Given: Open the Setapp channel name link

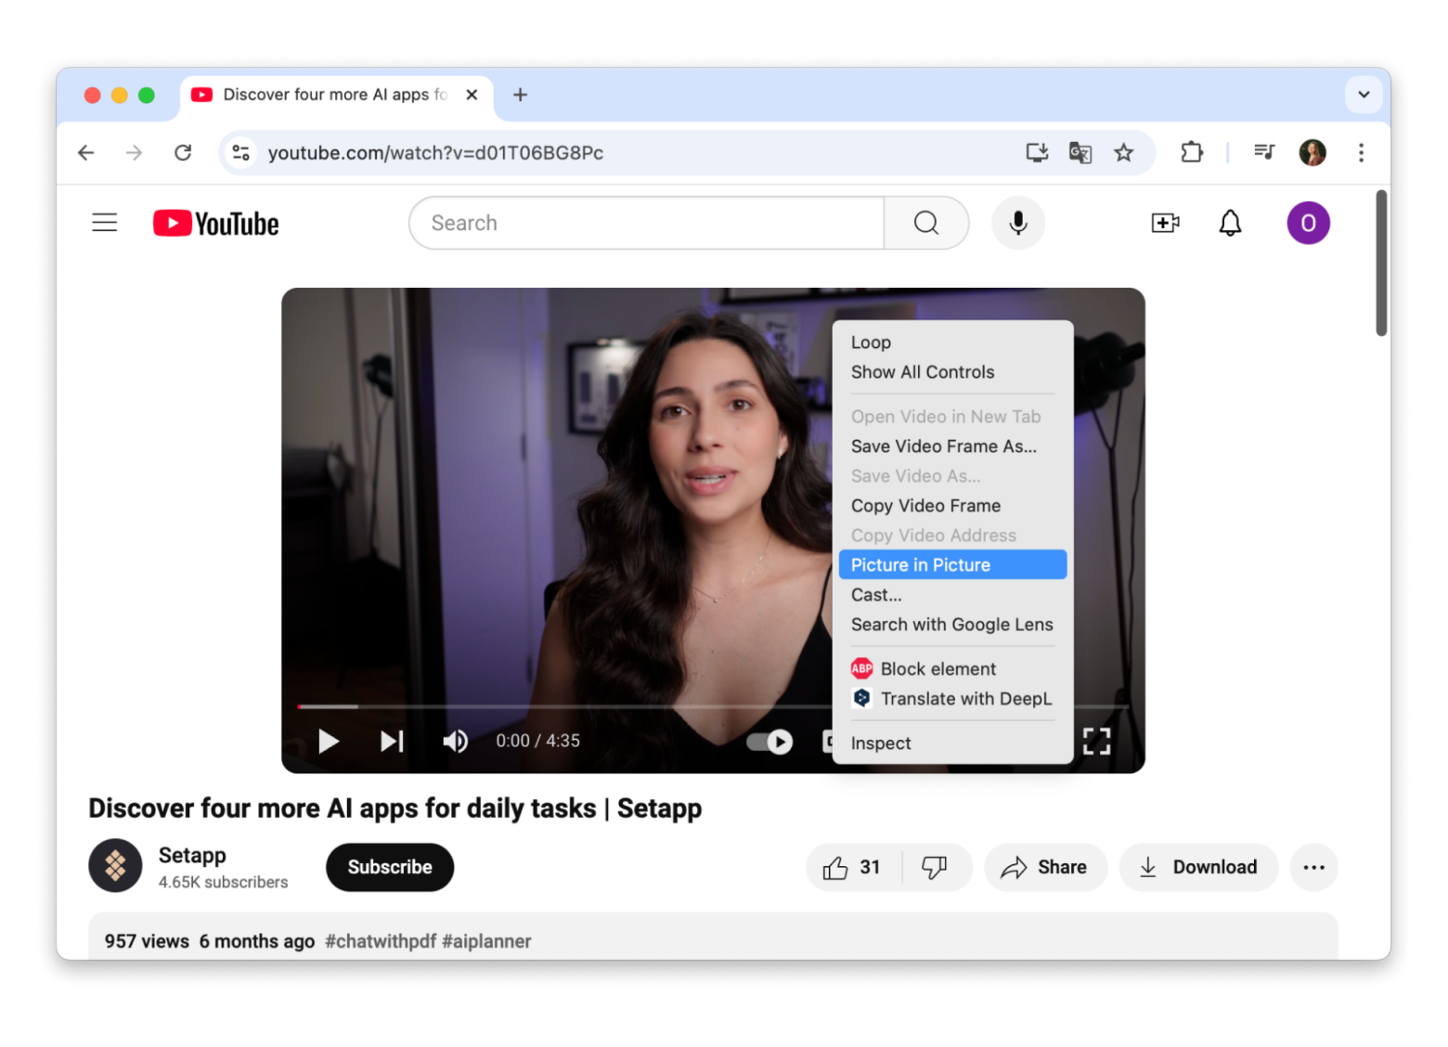Looking at the screenshot, I should pyautogui.click(x=192, y=855).
